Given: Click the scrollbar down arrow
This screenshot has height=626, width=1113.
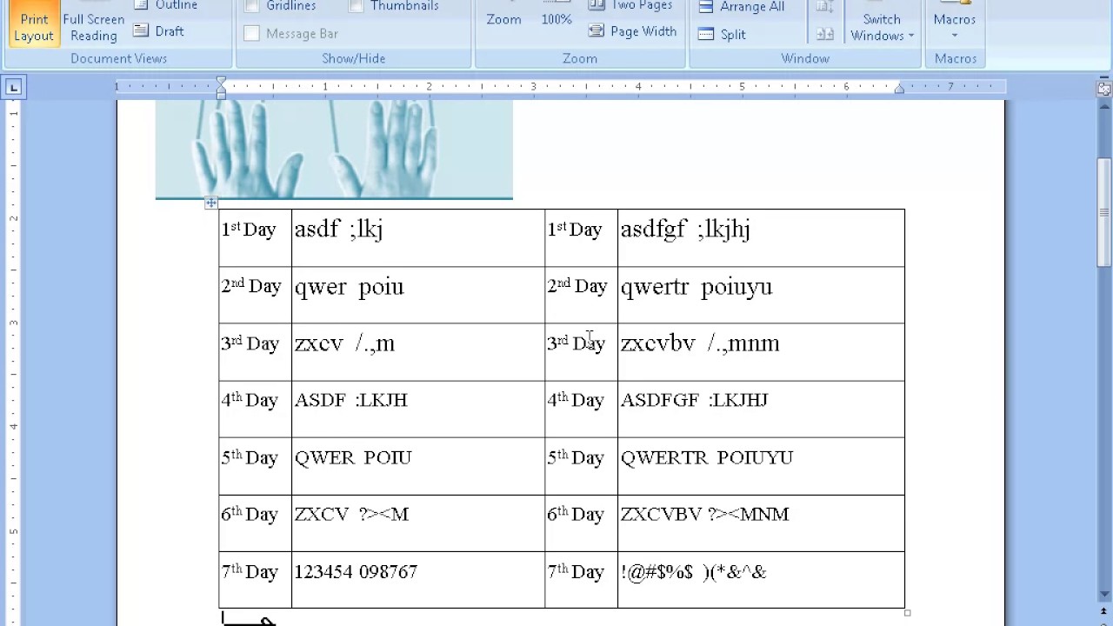Looking at the screenshot, I should pos(1104,595).
